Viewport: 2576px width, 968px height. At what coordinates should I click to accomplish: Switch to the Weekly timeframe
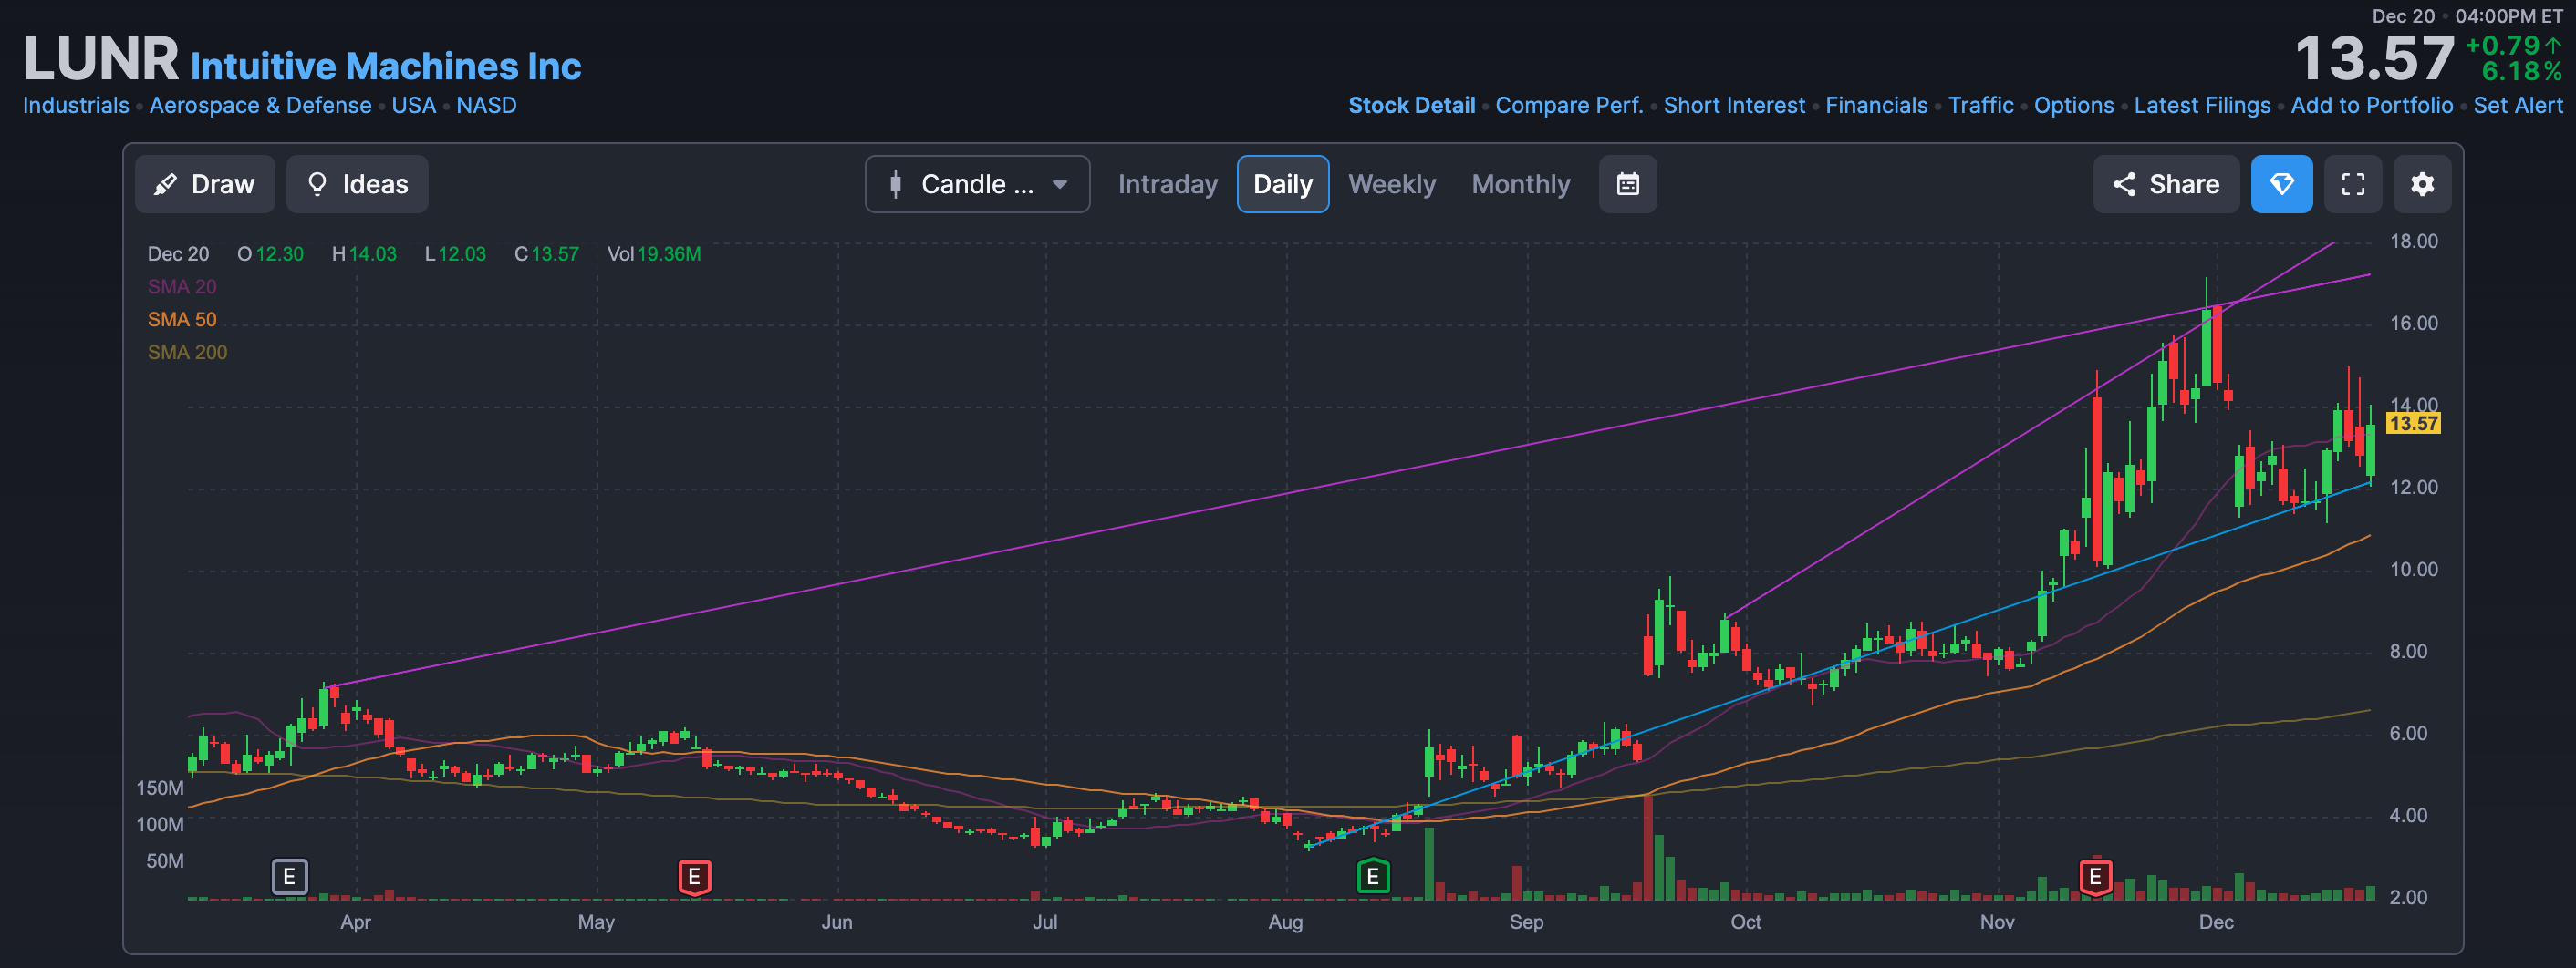click(x=1391, y=184)
